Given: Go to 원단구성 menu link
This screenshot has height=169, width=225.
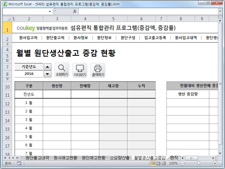Looking at the screenshot, I should (128, 38).
